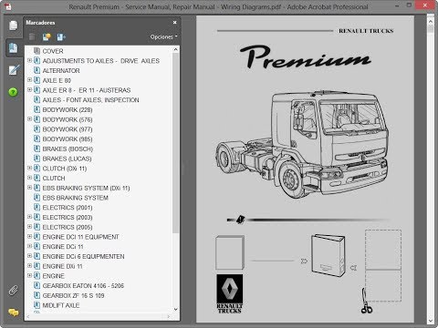Open the Signatures panel icon
Image resolution: width=438 pixels, height=328 pixels.
click(x=14, y=70)
